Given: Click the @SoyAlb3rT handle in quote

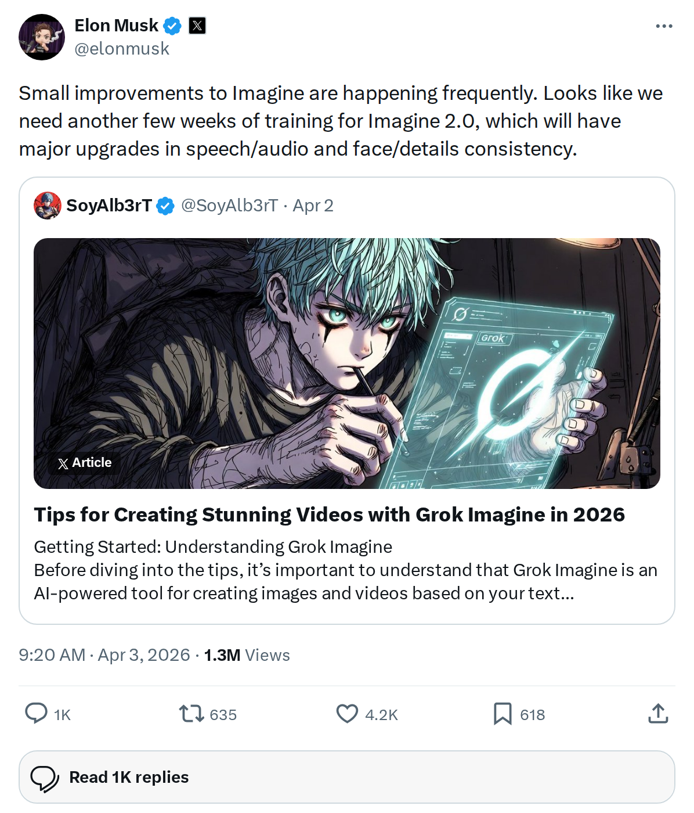Looking at the screenshot, I should click(x=230, y=206).
